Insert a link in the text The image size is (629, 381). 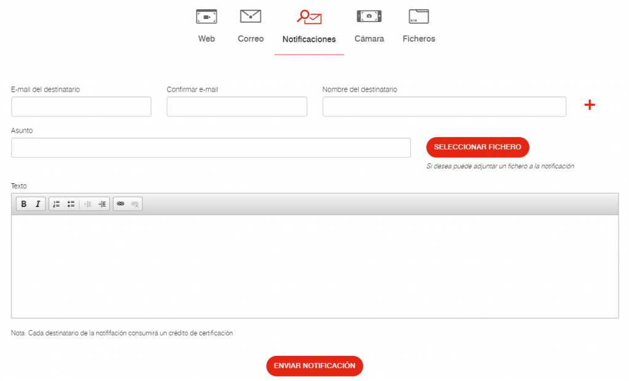click(120, 204)
